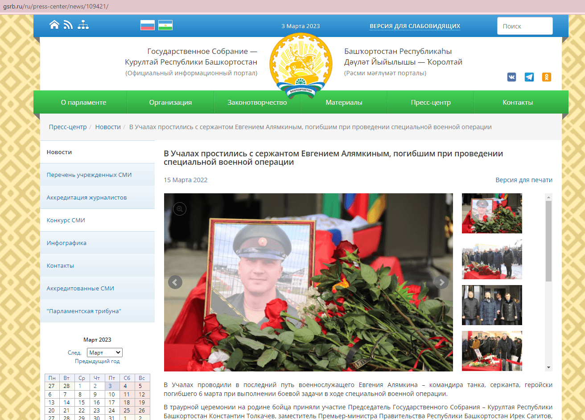Open sidebar item Новости
Image resolution: width=585 pixels, height=420 pixels.
click(97, 152)
